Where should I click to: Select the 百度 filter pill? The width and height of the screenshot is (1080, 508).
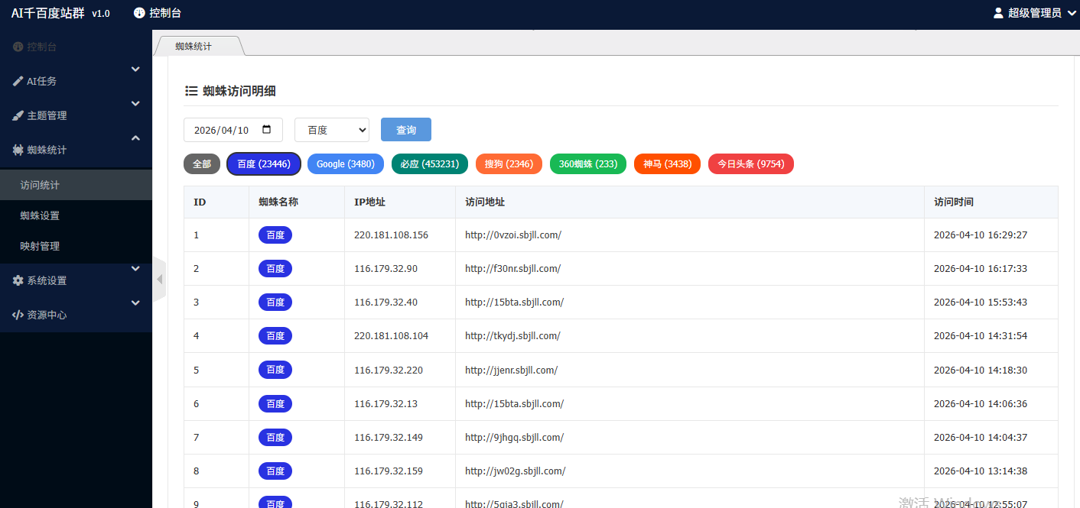click(263, 163)
